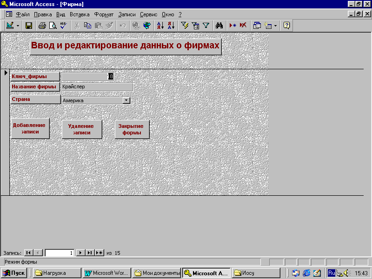Click the Страна label
Viewport: 372px width, 279px height.
36,100
